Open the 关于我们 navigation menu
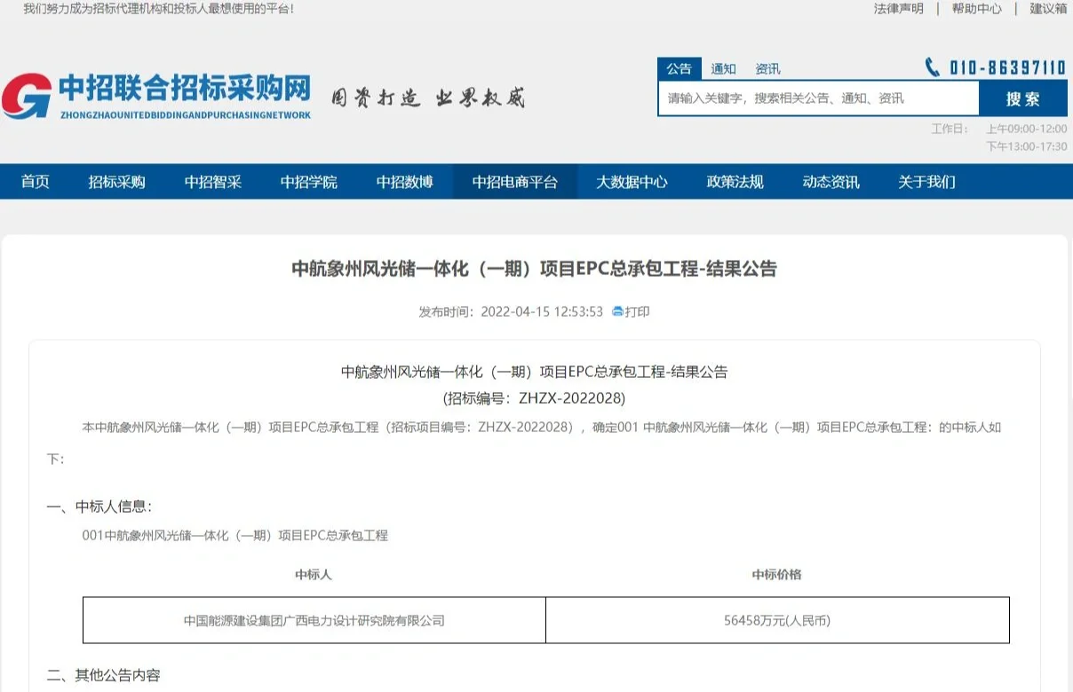Screen dimensions: 1073x692 tap(925, 182)
